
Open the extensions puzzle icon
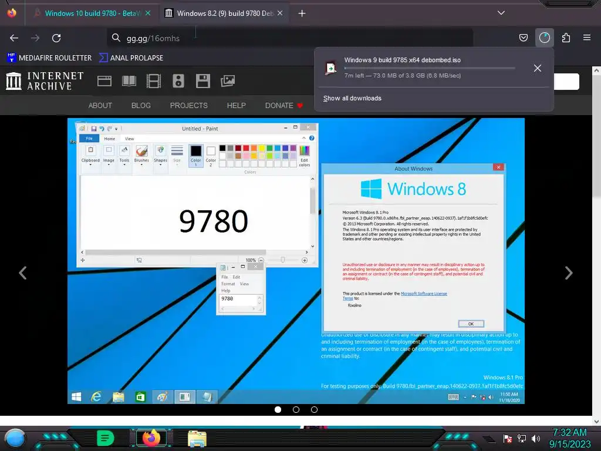point(566,38)
